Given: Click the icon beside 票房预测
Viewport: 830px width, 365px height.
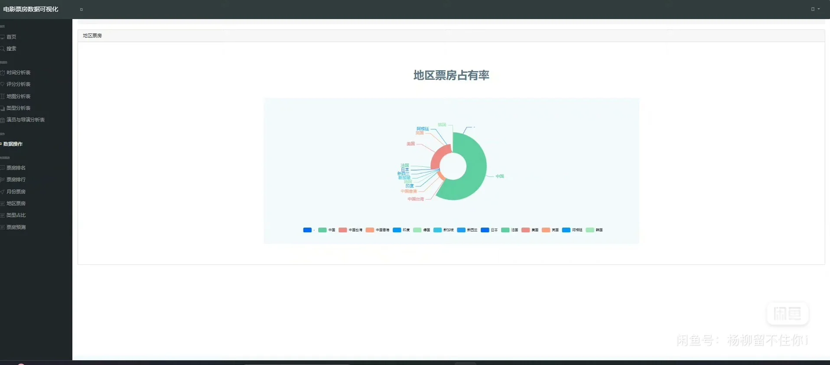Looking at the screenshot, I should 2,227.
